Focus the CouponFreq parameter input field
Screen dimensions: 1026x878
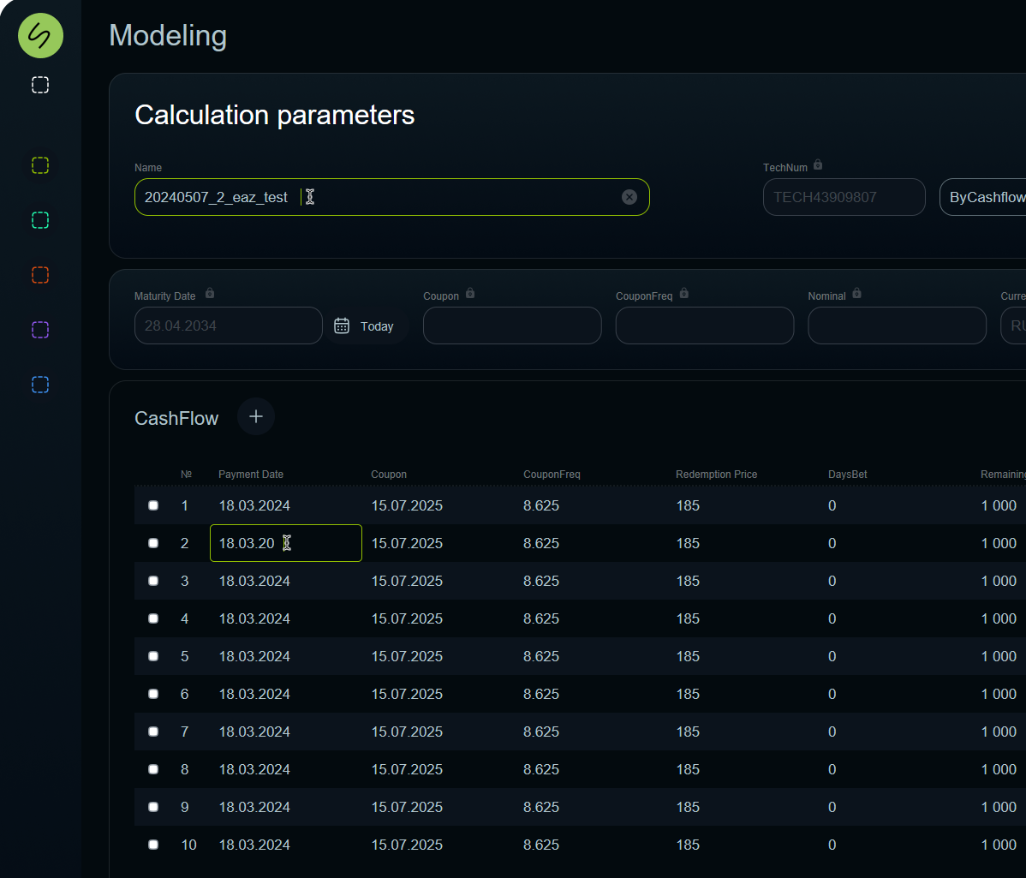pos(704,326)
